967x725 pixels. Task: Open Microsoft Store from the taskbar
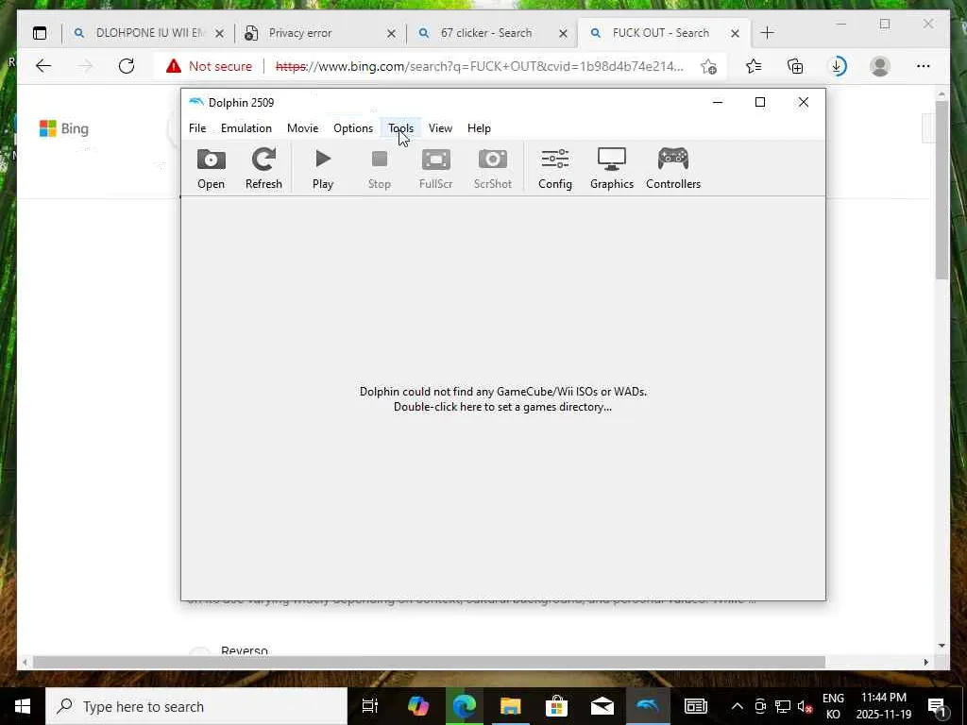[x=556, y=706]
